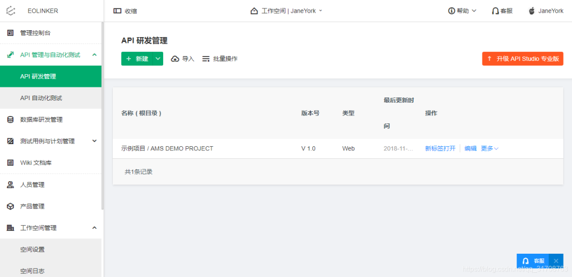Click the collapse sidebar icon (收缩)

(117, 11)
